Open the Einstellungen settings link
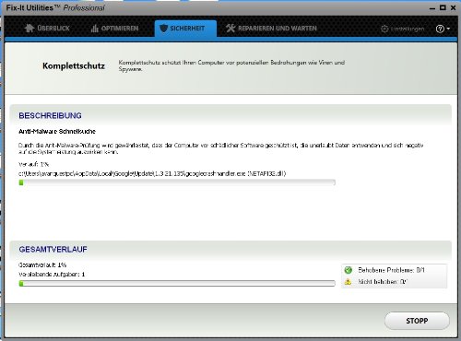The image size is (461, 341). click(x=403, y=29)
